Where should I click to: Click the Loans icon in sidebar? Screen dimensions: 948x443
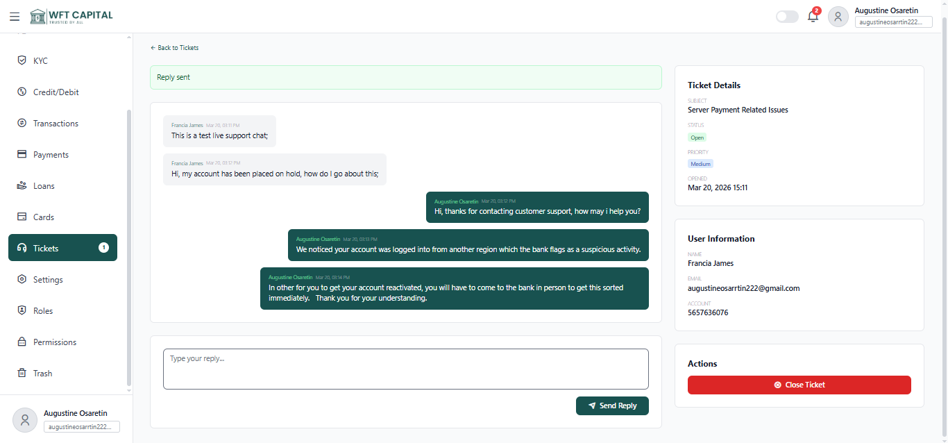[22, 186]
